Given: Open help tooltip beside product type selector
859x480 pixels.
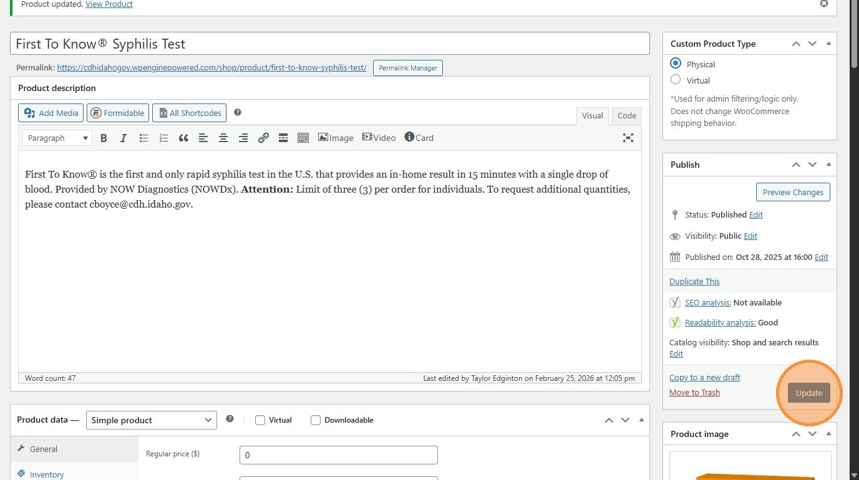Looking at the screenshot, I should [x=230, y=420].
